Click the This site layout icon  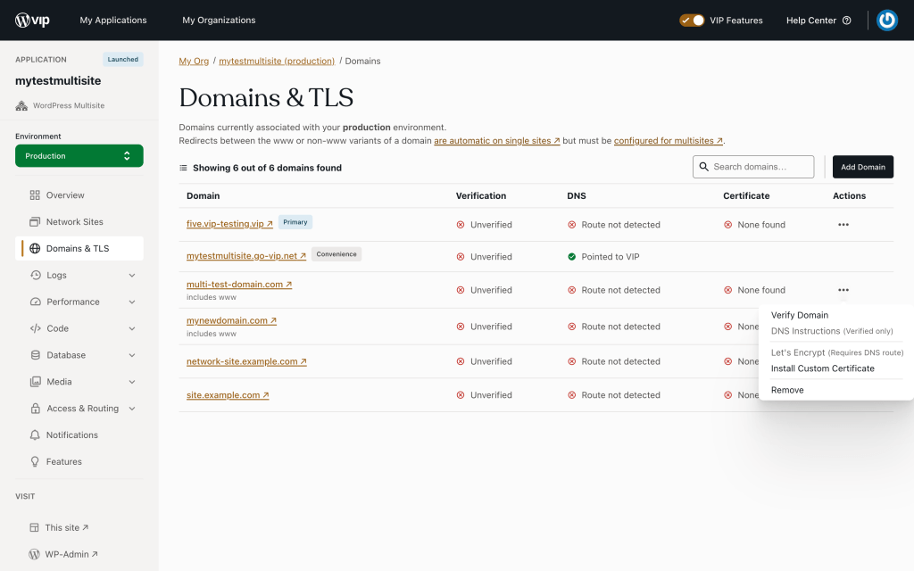click(35, 528)
